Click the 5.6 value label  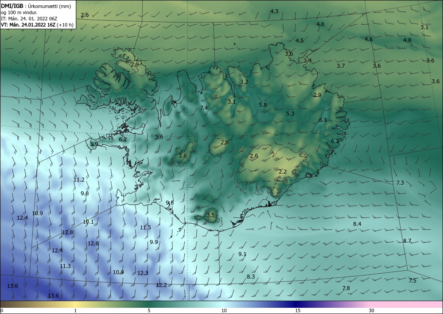(x=159, y=137)
